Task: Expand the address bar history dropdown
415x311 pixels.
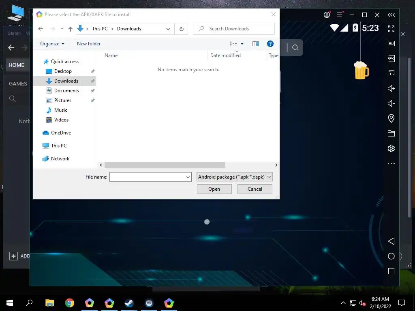Action: click(168, 29)
